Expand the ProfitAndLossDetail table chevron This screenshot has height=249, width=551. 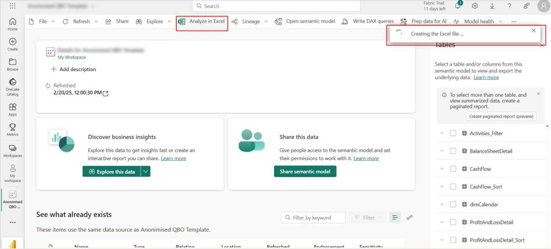click(x=442, y=222)
